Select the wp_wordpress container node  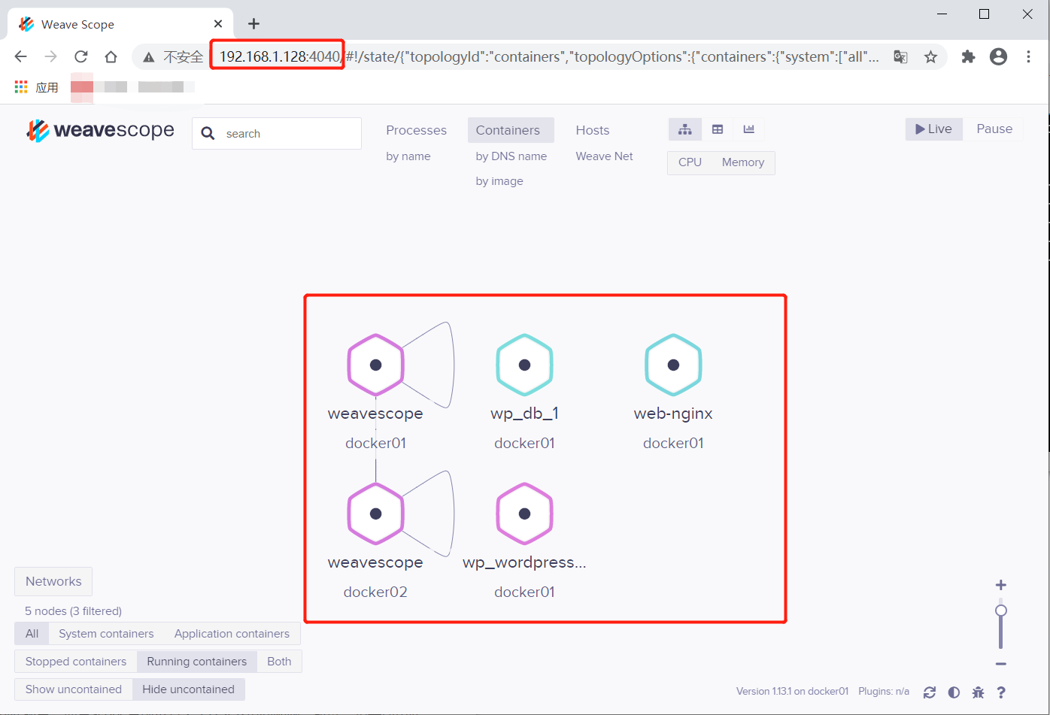pyautogui.click(x=524, y=514)
